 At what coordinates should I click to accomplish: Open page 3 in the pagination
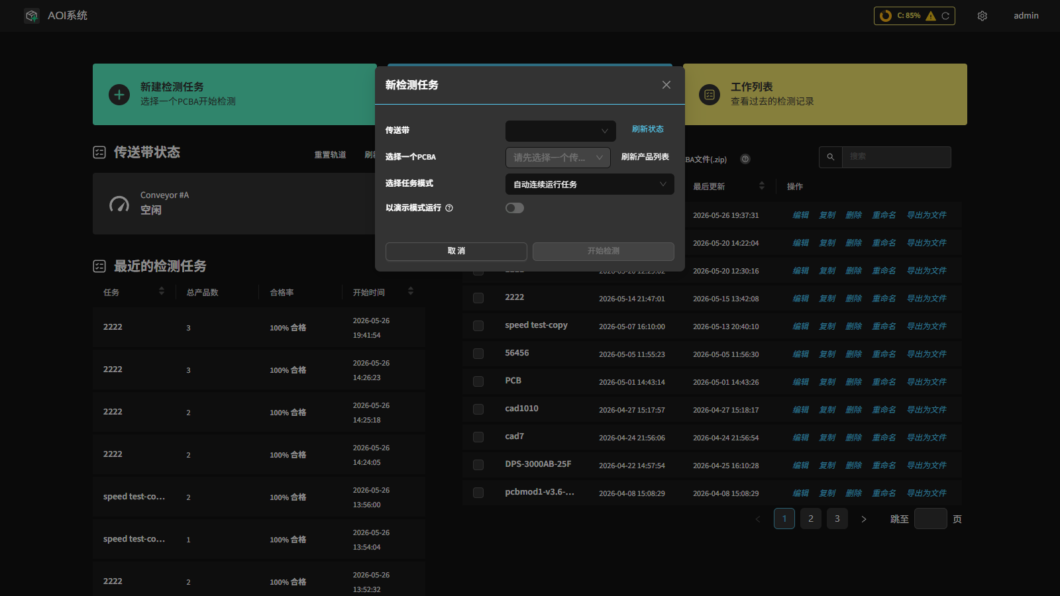pos(837,519)
